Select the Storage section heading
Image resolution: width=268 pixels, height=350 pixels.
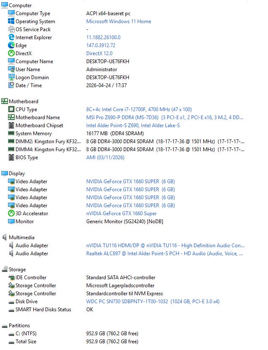coord(17,270)
